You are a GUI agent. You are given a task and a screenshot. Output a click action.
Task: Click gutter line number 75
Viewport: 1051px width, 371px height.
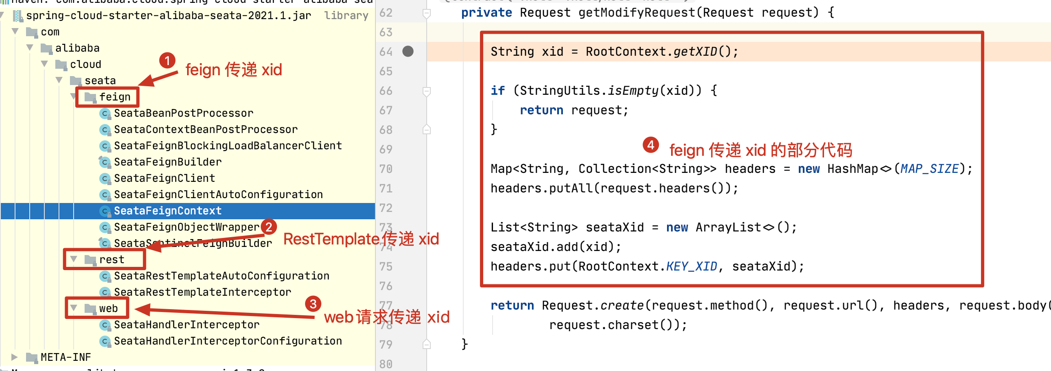(x=386, y=266)
